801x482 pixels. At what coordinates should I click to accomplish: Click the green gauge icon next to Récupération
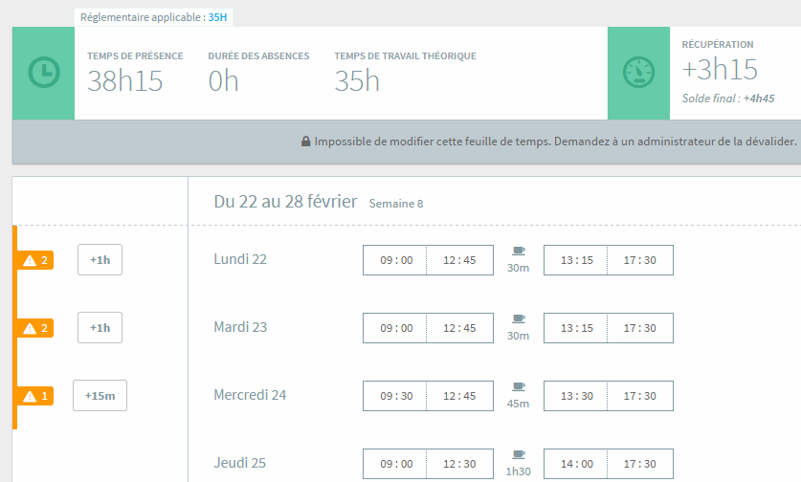click(x=638, y=72)
